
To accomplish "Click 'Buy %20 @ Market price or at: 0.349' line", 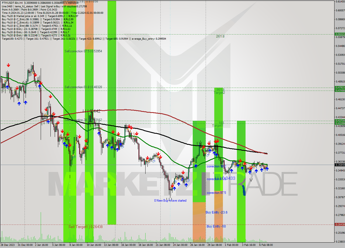I will pyautogui.click(x=40, y=16).
